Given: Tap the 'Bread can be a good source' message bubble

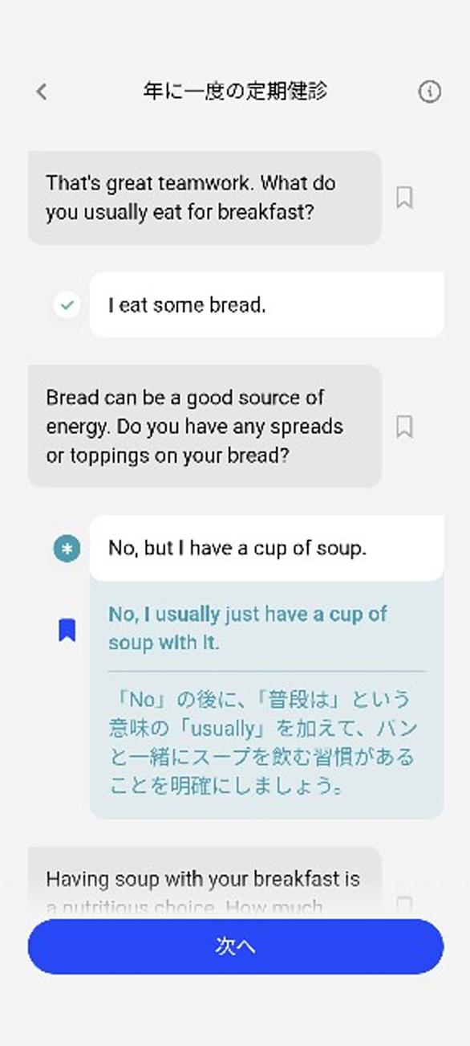Looking at the screenshot, I should (x=205, y=427).
